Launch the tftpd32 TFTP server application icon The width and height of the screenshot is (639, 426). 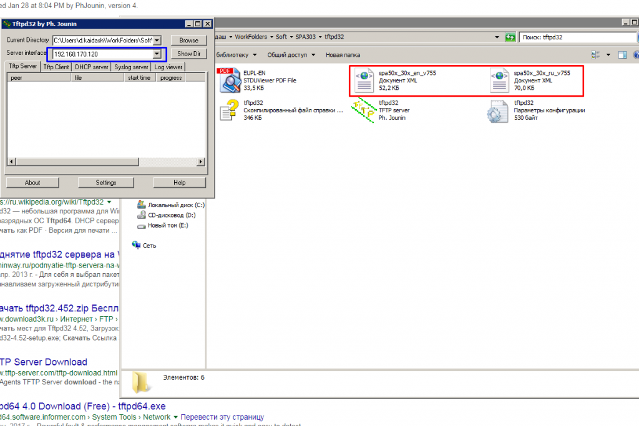[364, 110]
